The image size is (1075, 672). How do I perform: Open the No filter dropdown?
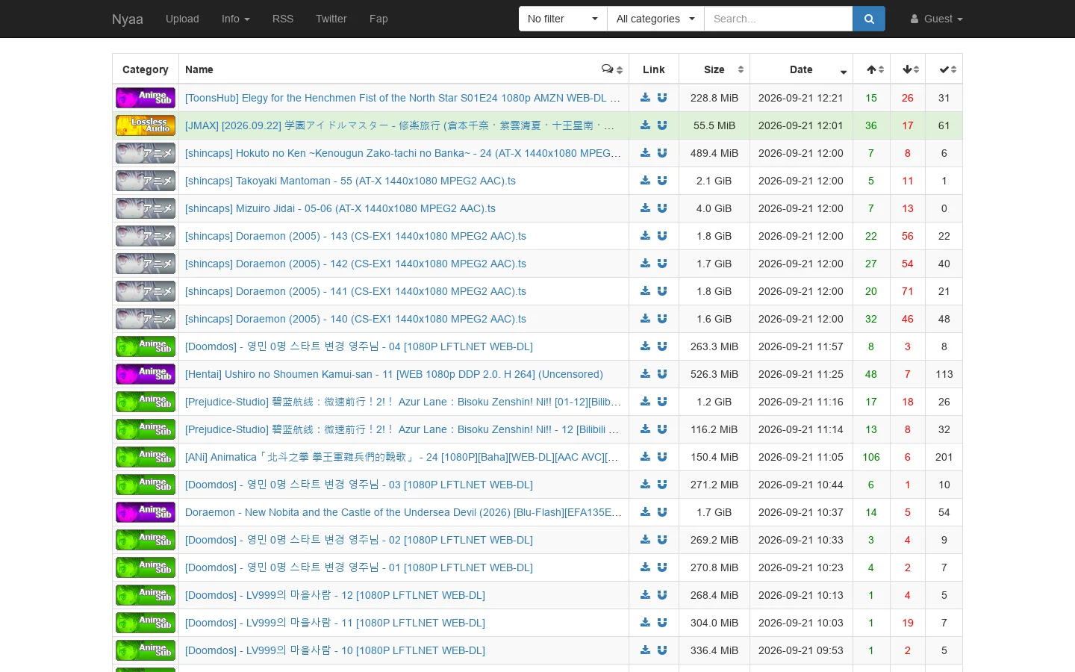pos(563,19)
